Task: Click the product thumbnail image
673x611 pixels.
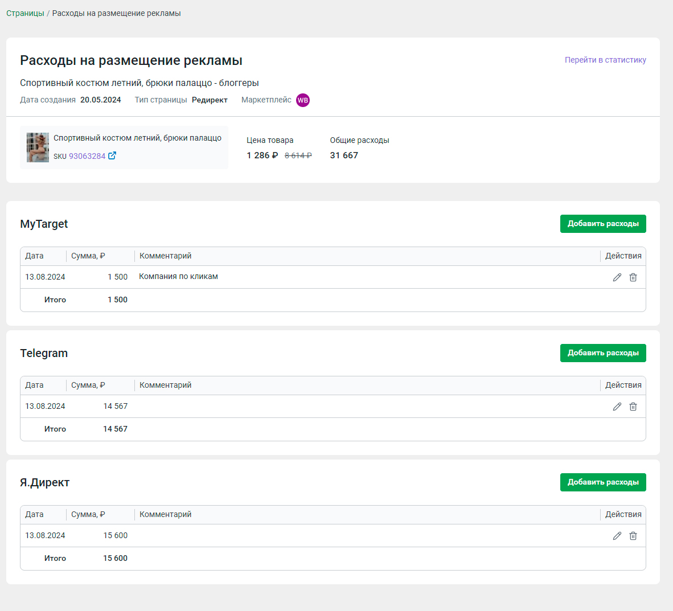Action: coord(38,147)
